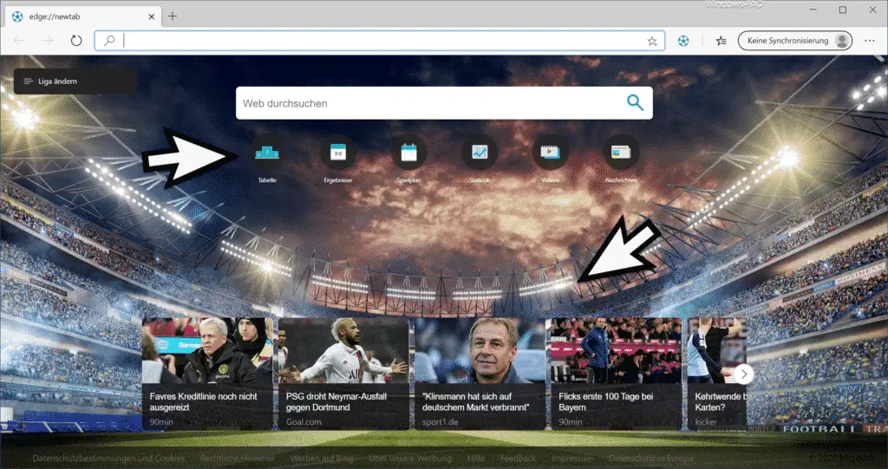Click the Keine Synchronisierung button
This screenshot has height=469, width=888.
795,41
